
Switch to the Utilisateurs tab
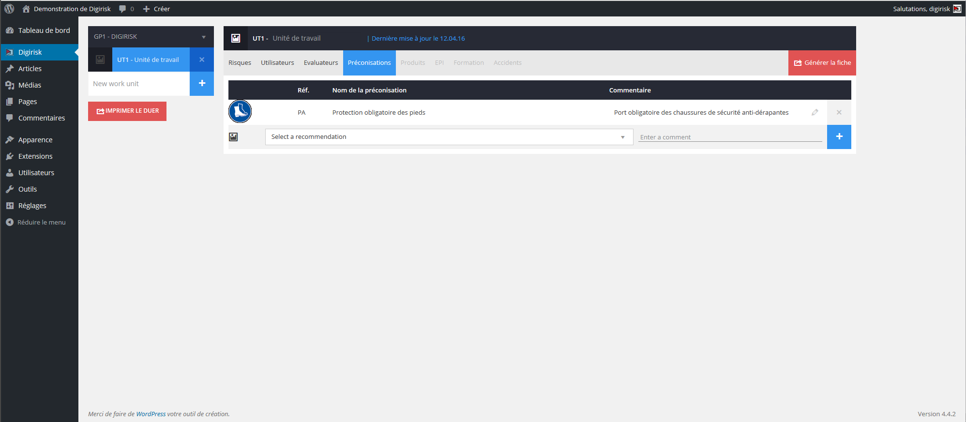tap(277, 63)
